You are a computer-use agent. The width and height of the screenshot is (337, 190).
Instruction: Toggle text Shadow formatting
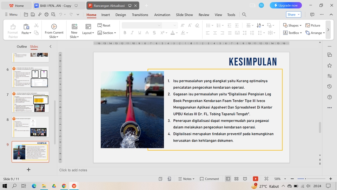tap(154, 33)
